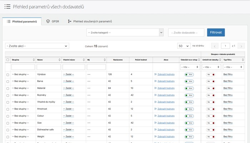250x143 pixels.
Task: Open Přehled sloučených parametrů tab
Action: (90, 21)
